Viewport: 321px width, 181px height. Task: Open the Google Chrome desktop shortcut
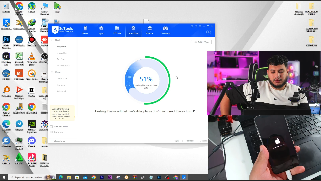coord(6,109)
